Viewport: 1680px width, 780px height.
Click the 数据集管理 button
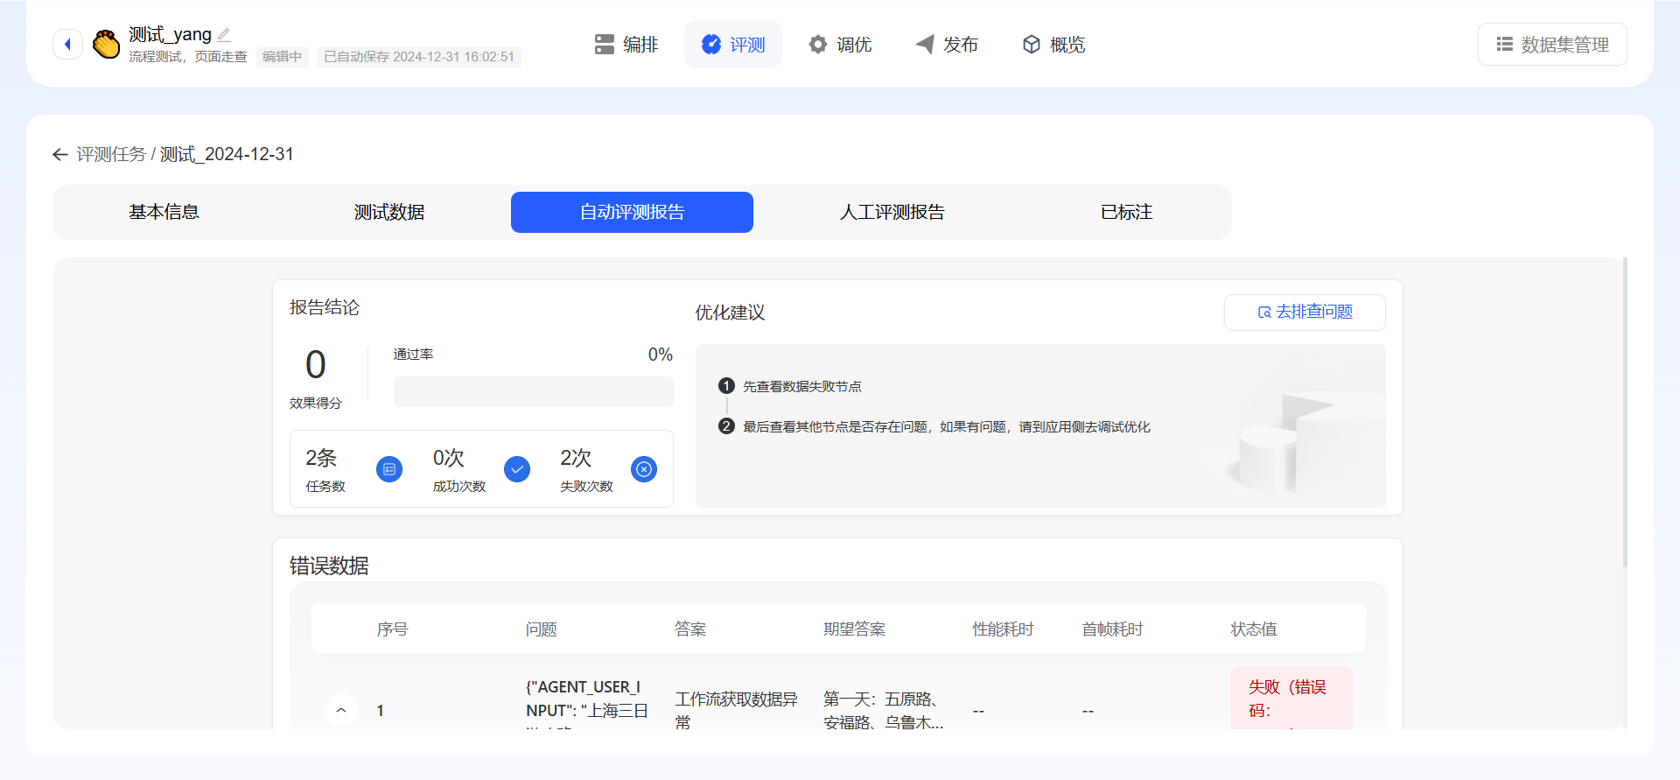(1552, 45)
